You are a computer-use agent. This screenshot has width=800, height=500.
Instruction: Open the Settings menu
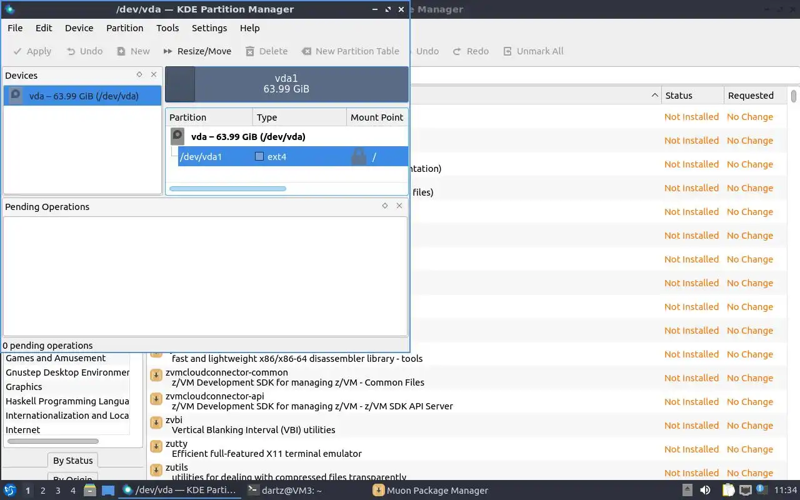[x=209, y=28]
